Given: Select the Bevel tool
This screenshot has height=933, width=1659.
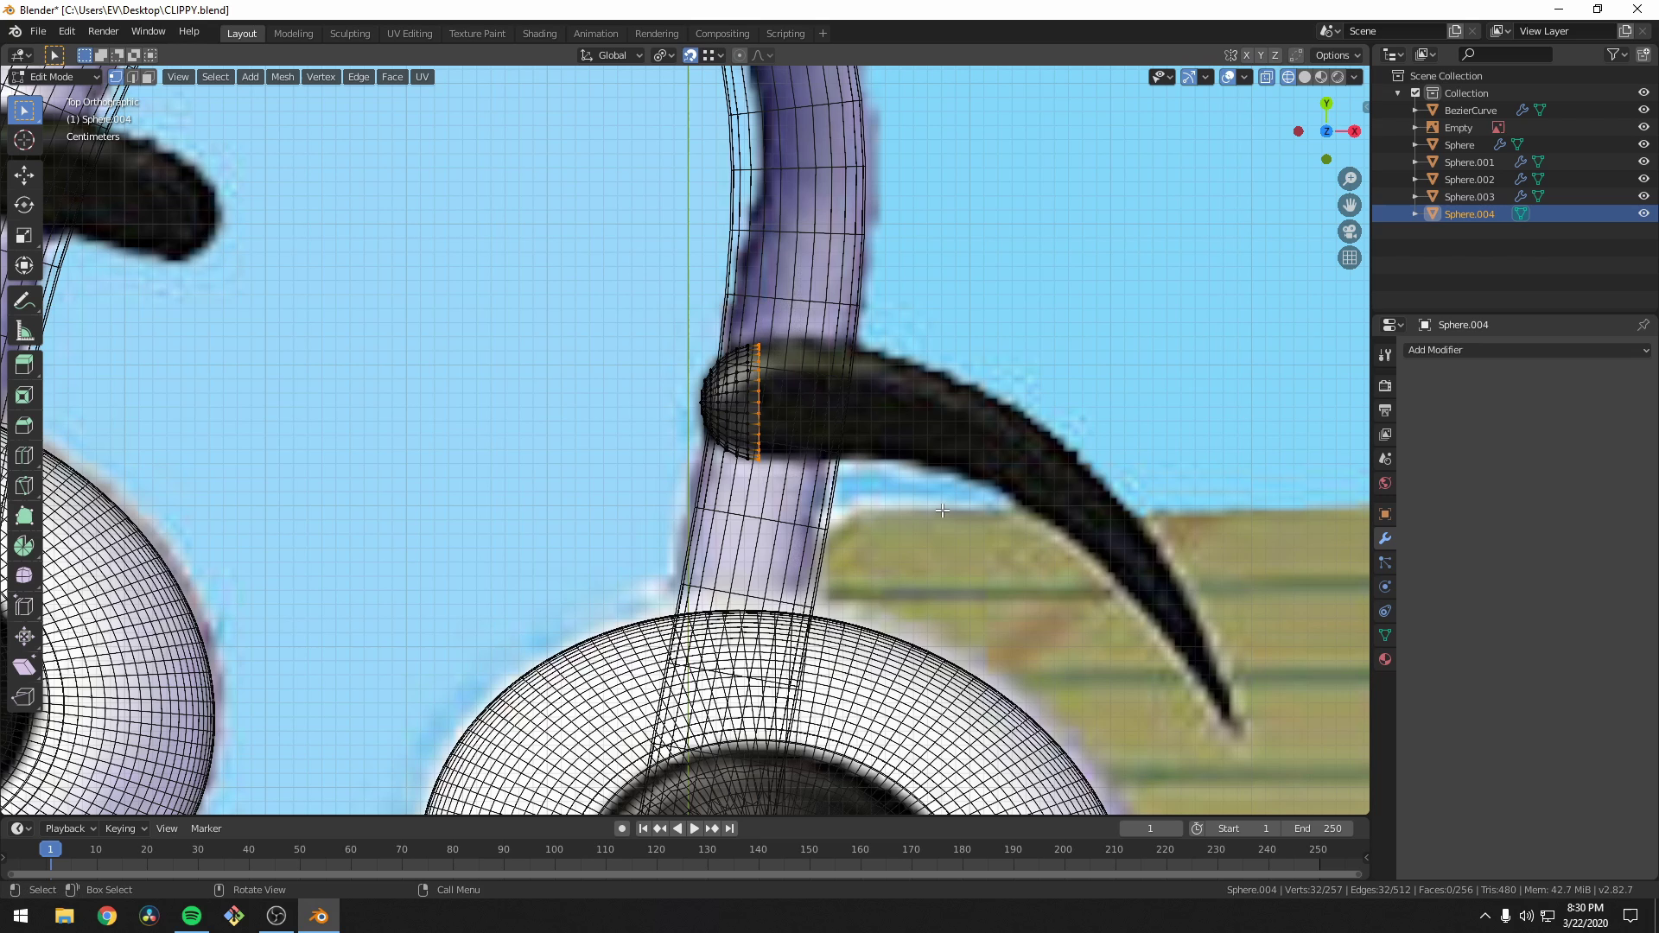Looking at the screenshot, I should pyautogui.click(x=24, y=426).
